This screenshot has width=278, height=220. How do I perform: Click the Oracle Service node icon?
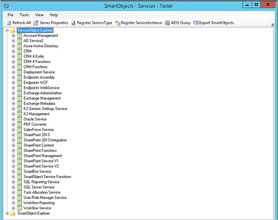tap(20, 119)
